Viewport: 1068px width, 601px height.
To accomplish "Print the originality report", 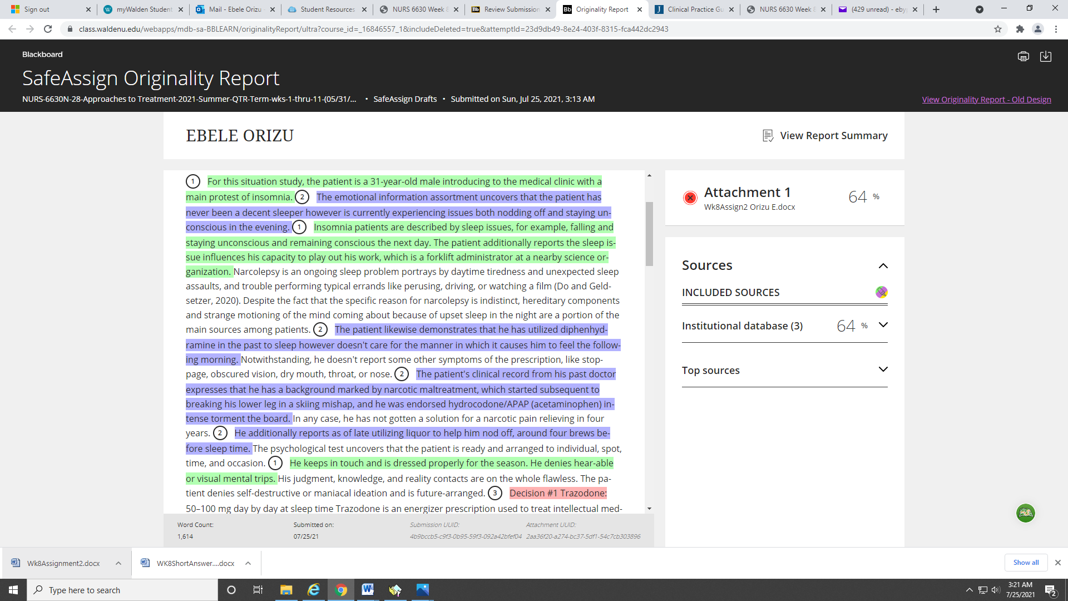I will [1023, 56].
